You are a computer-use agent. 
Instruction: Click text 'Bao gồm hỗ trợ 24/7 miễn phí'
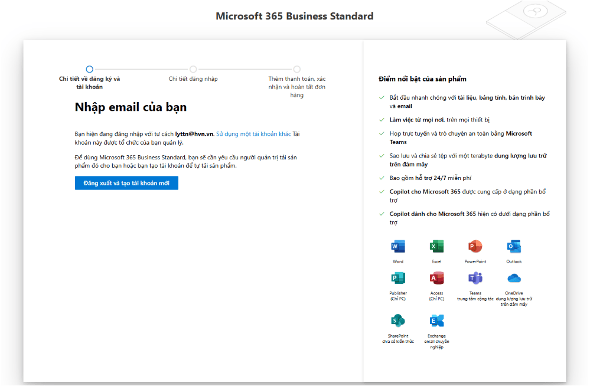coord(430,178)
